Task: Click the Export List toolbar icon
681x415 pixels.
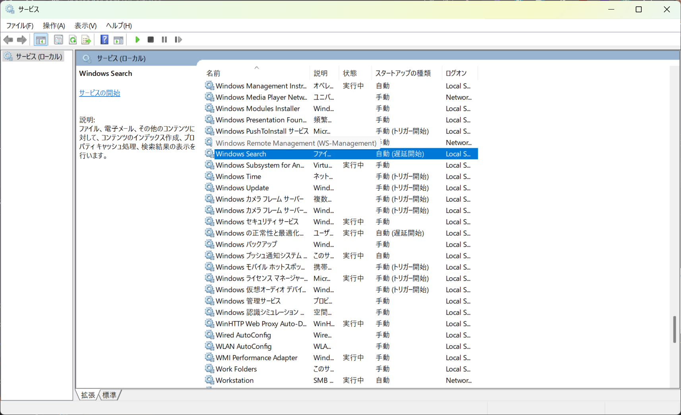Action: coord(86,40)
